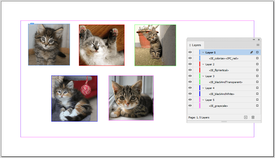Click the Create New Layer icon
The height and width of the screenshot is (158, 275).
coord(246,117)
